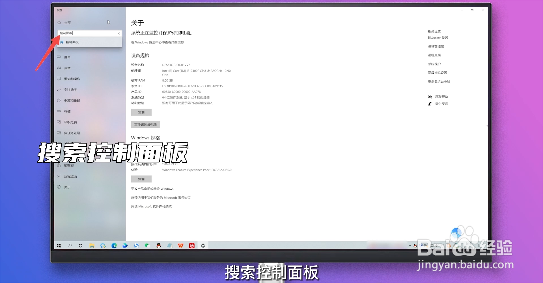
Task: Click the 控制面板 search field
Action: pyautogui.click(x=89, y=33)
